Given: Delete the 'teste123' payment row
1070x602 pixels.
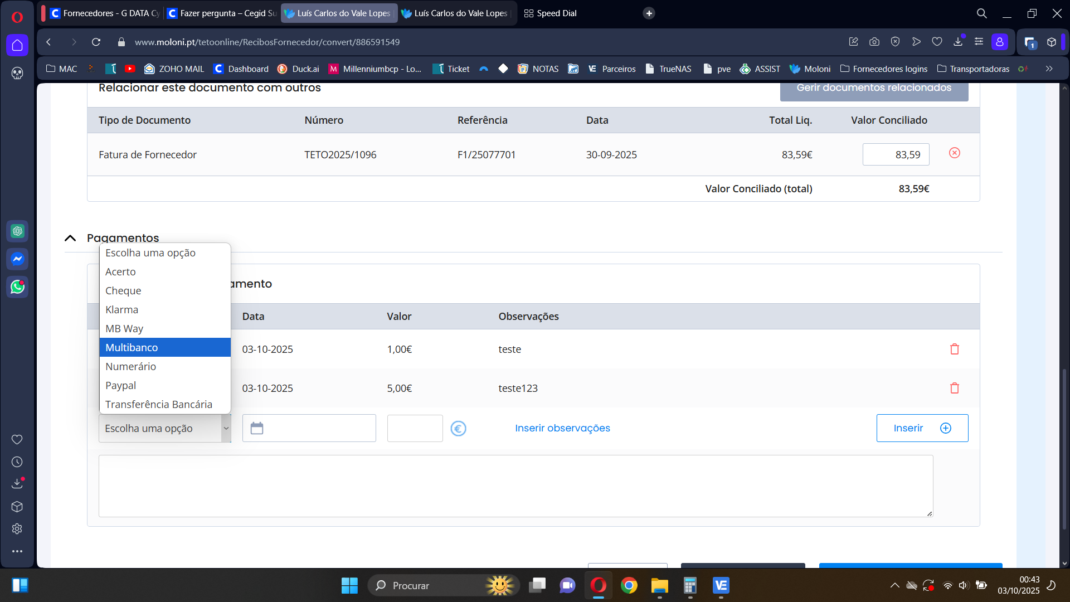Looking at the screenshot, I should (x=954, y=388).
